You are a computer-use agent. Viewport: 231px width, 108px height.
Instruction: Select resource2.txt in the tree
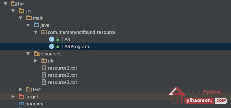[62, 75]
